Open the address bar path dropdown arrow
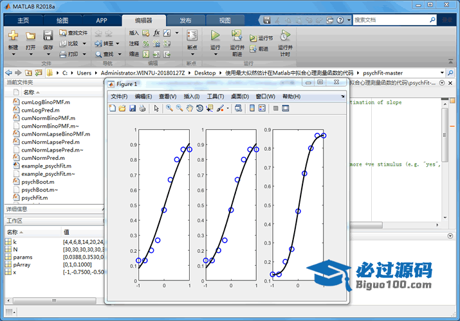Screen dimensions: 460x321 pos(442,73)
